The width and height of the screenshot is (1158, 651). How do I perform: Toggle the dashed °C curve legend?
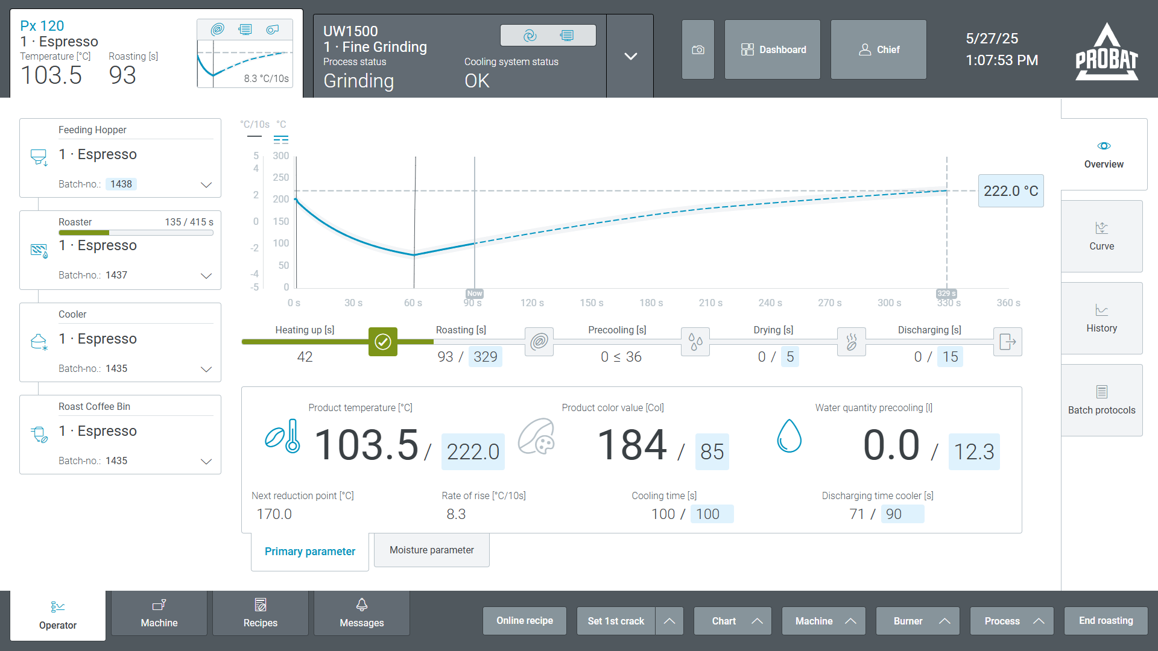281,139
